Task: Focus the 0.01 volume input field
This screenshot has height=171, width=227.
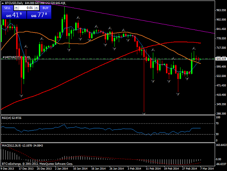Action: coord(27,8)
